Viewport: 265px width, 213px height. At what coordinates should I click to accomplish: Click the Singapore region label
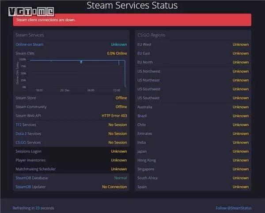tap(146, 169)
